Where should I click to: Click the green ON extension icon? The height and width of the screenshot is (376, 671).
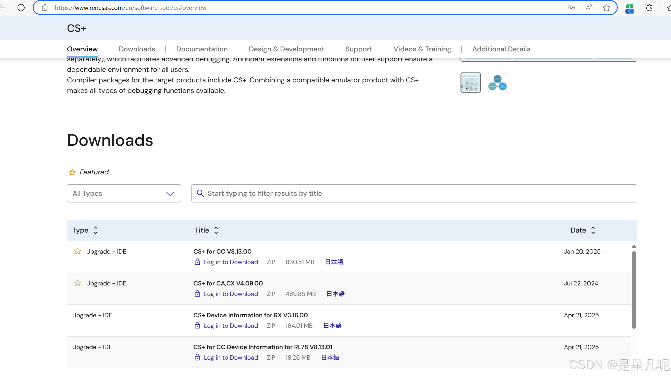(x=629, y=8)
